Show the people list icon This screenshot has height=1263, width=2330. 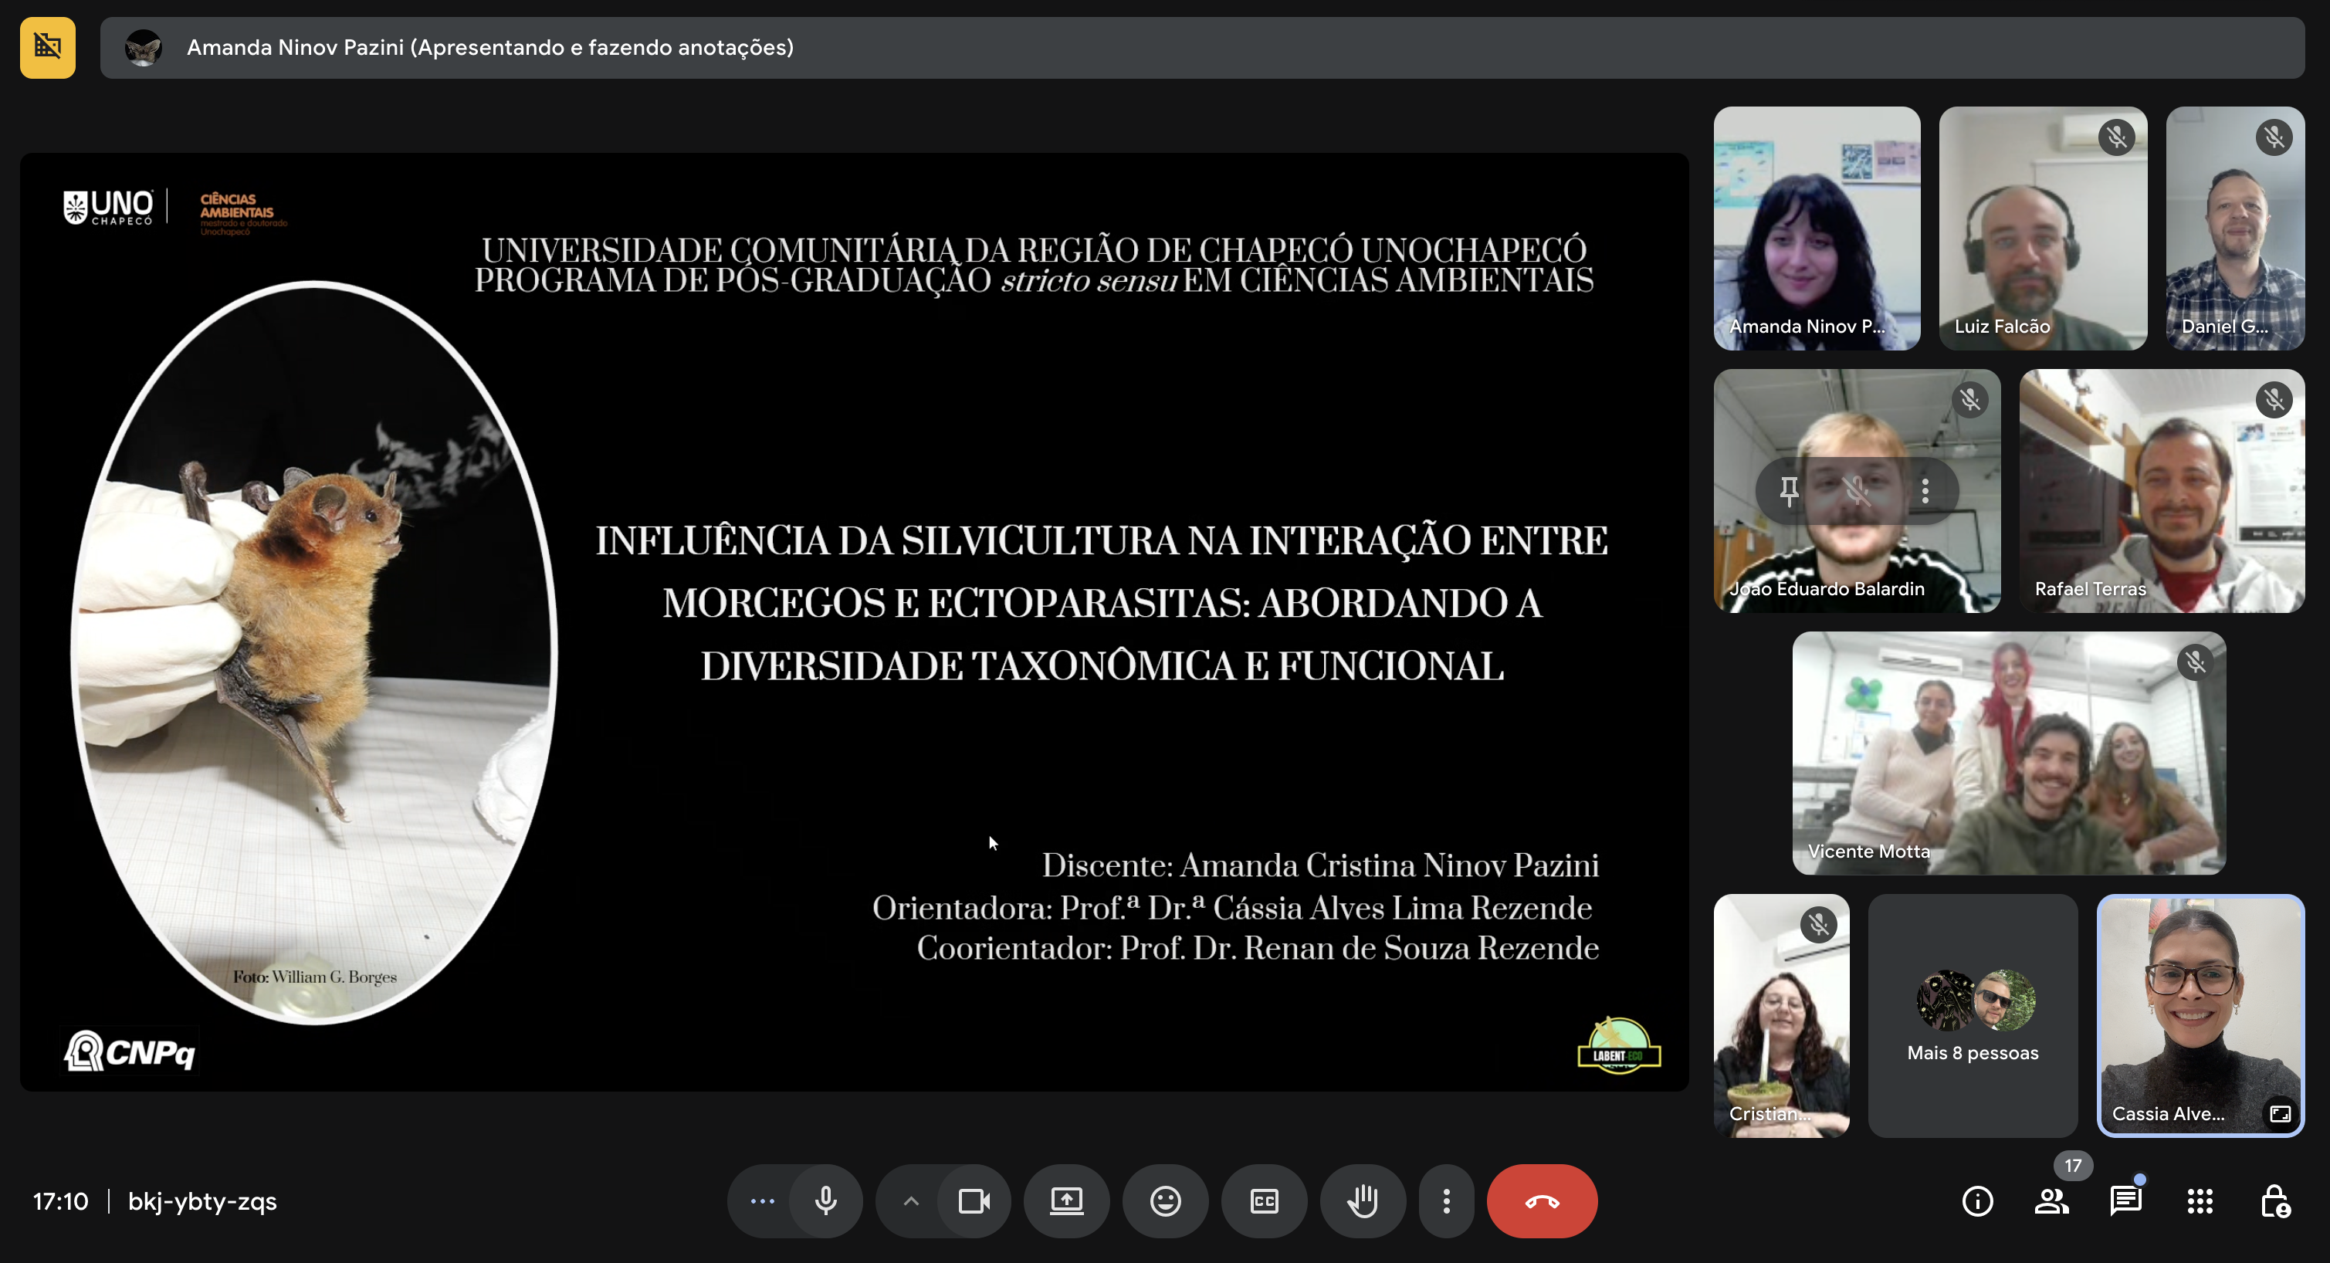2051,1200
